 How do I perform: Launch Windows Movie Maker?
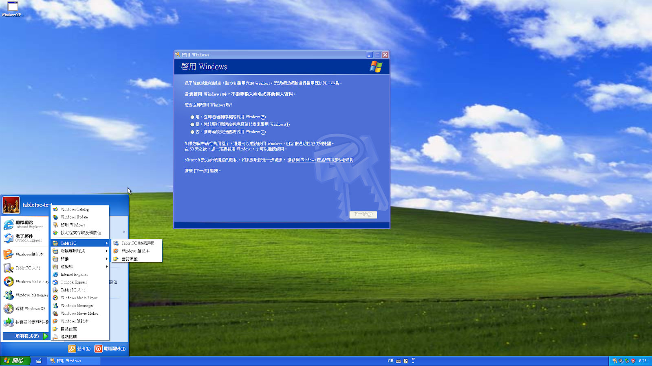80,313
